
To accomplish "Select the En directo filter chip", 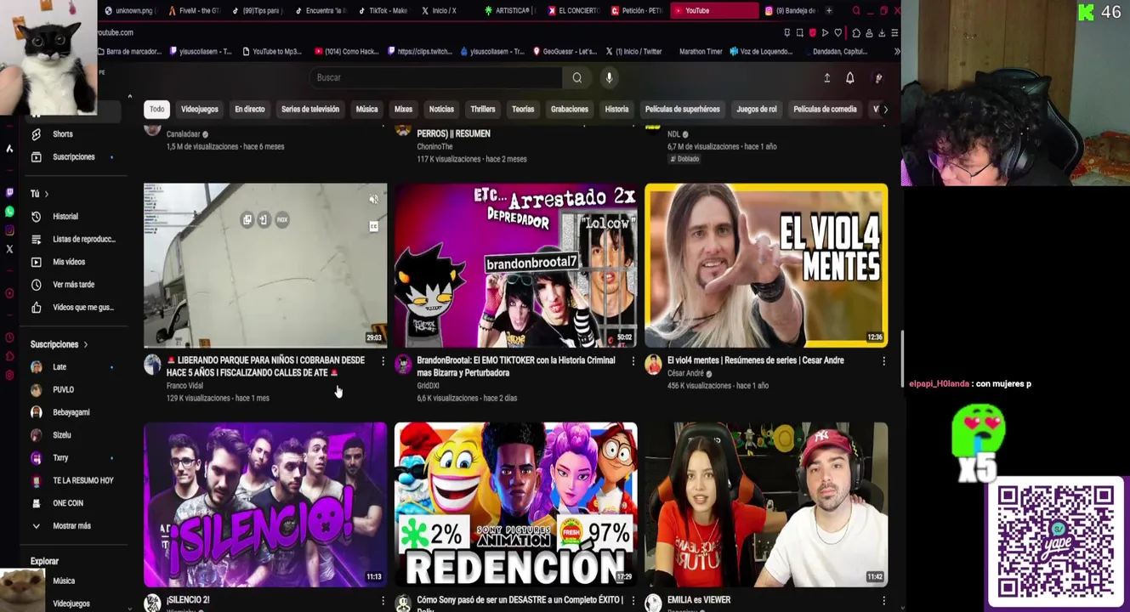I will (250, 110).
